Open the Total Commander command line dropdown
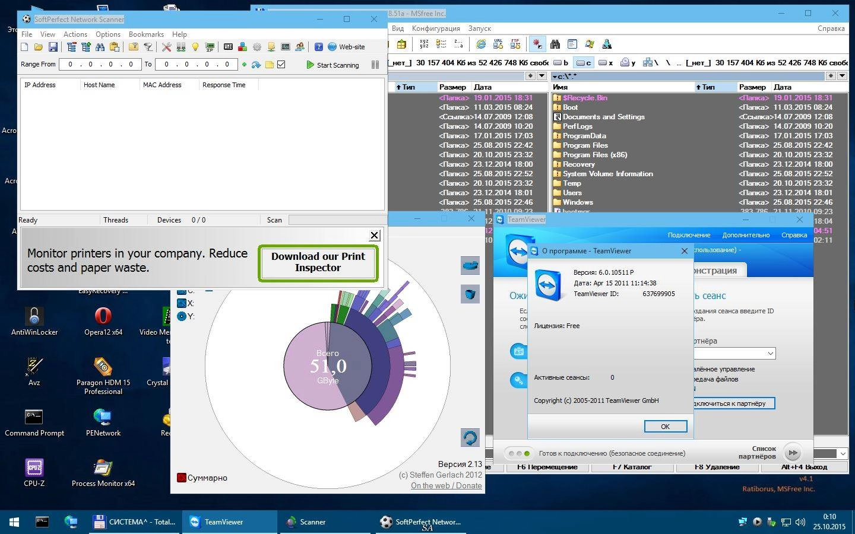 tap(843, 454)
